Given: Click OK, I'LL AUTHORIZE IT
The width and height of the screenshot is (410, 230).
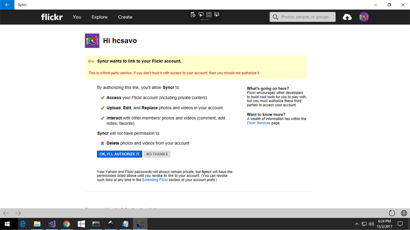Looking at the screenshot, I should (x=120, y=154).
